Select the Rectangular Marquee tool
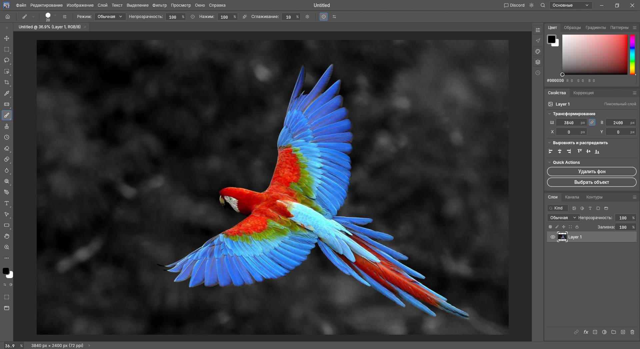Viewport: 640px width, 349px height. [x=7, y=49]
